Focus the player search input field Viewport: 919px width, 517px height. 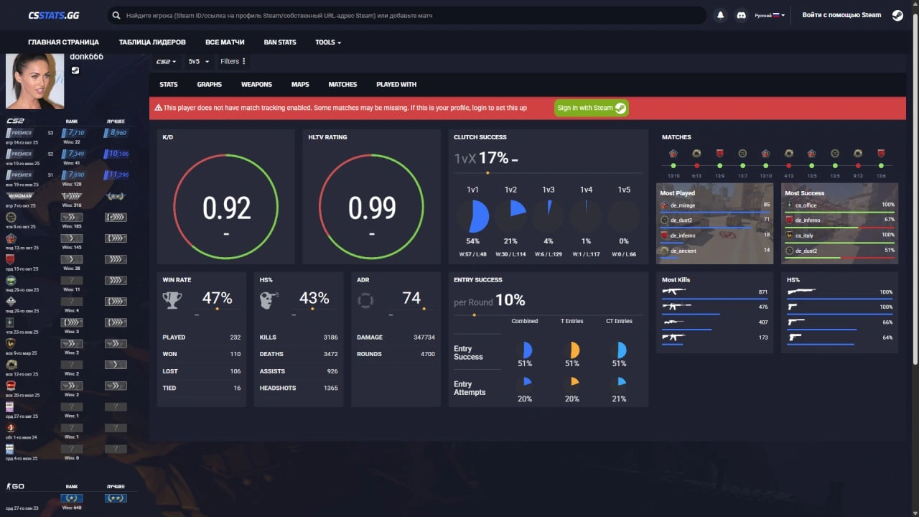[x=409, y=15]
